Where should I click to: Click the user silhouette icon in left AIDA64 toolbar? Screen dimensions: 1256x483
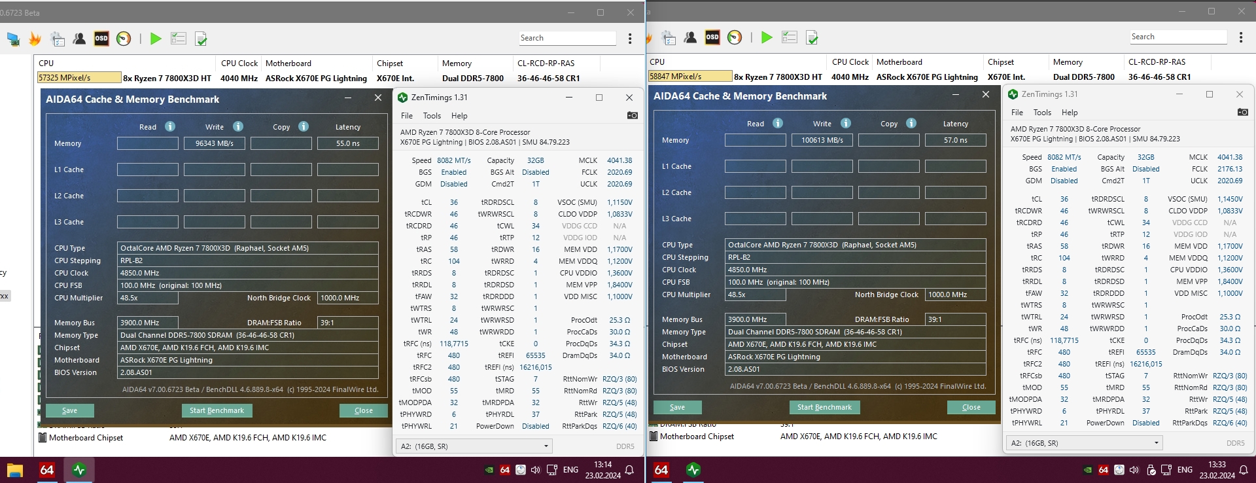tap(79, 39)
